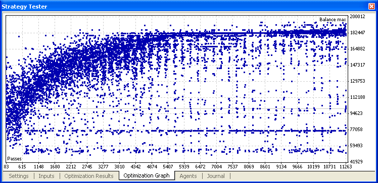Click the 3277 x-axis label
The width and height of the screenshot is (378, 183).
tap(103, 167)
